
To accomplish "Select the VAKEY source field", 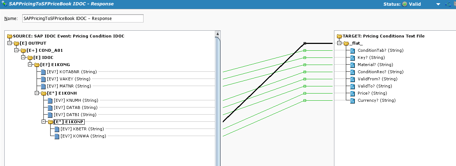I will 68,79.
